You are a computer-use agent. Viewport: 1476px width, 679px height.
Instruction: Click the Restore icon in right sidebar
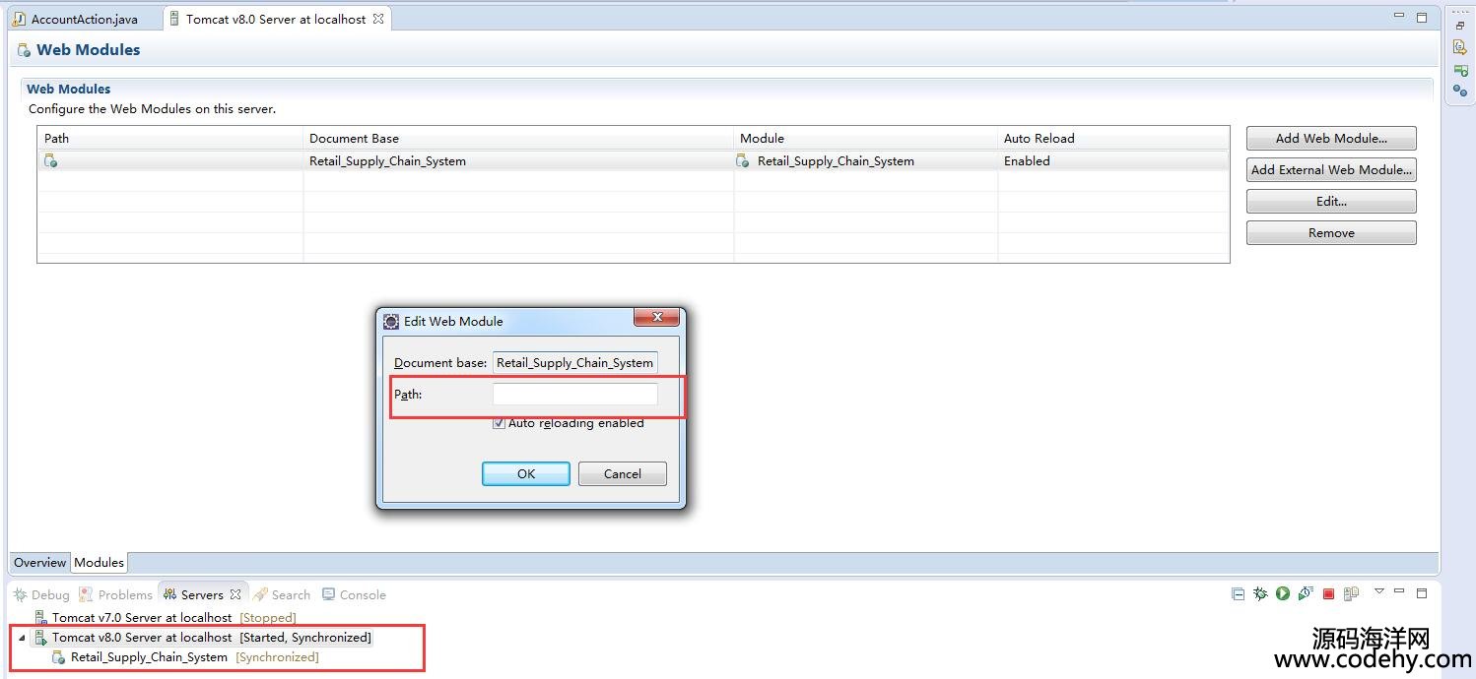pos(1459,26)
